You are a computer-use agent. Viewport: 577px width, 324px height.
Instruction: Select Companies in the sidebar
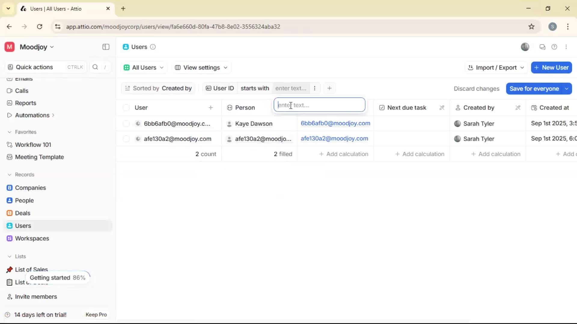click(x=30, y=188)
